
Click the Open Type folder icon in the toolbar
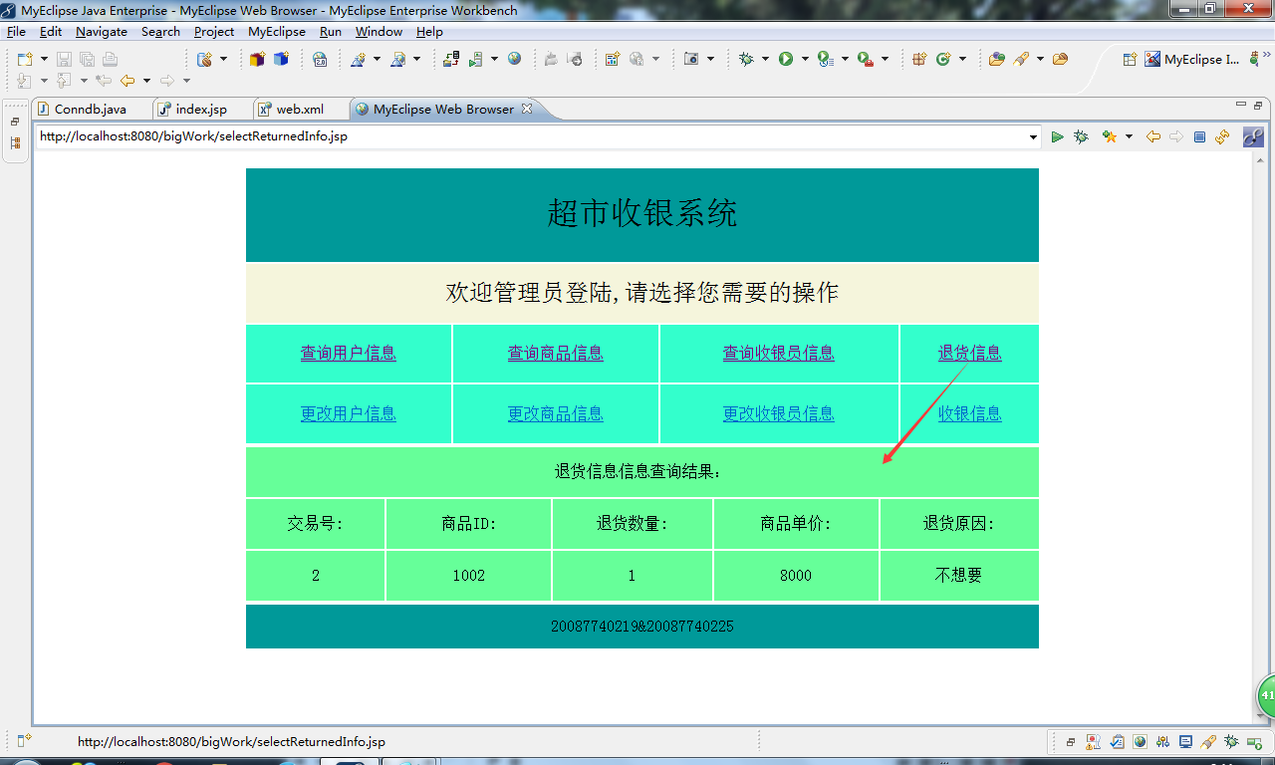[x=996, y=60]
